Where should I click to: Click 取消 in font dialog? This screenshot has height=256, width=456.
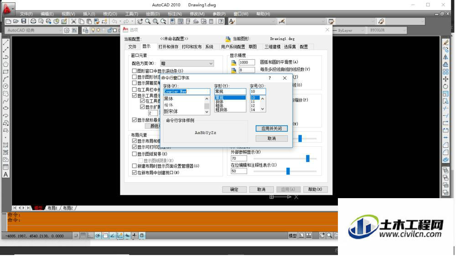tap(272, 138)
